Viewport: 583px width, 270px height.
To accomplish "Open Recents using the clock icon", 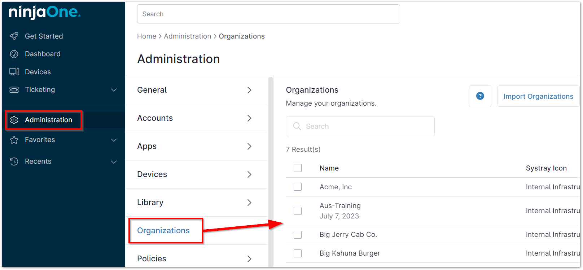I will (x=14, y=161).
